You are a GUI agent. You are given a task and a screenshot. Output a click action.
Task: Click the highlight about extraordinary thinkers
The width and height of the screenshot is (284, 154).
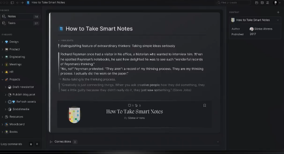click(x=118, y=46)
